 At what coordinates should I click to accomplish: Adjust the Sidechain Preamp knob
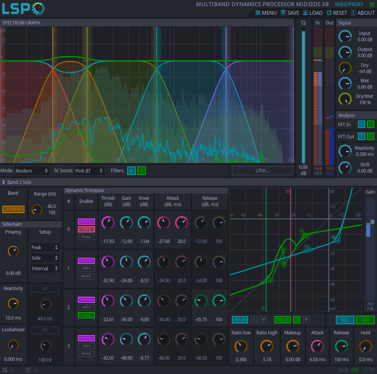point(13,251)
